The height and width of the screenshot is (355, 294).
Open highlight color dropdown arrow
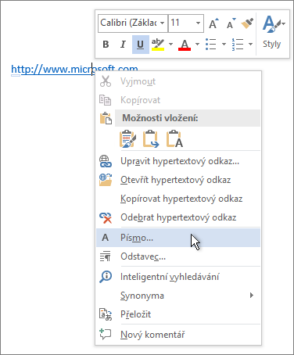tap(170, 45)
